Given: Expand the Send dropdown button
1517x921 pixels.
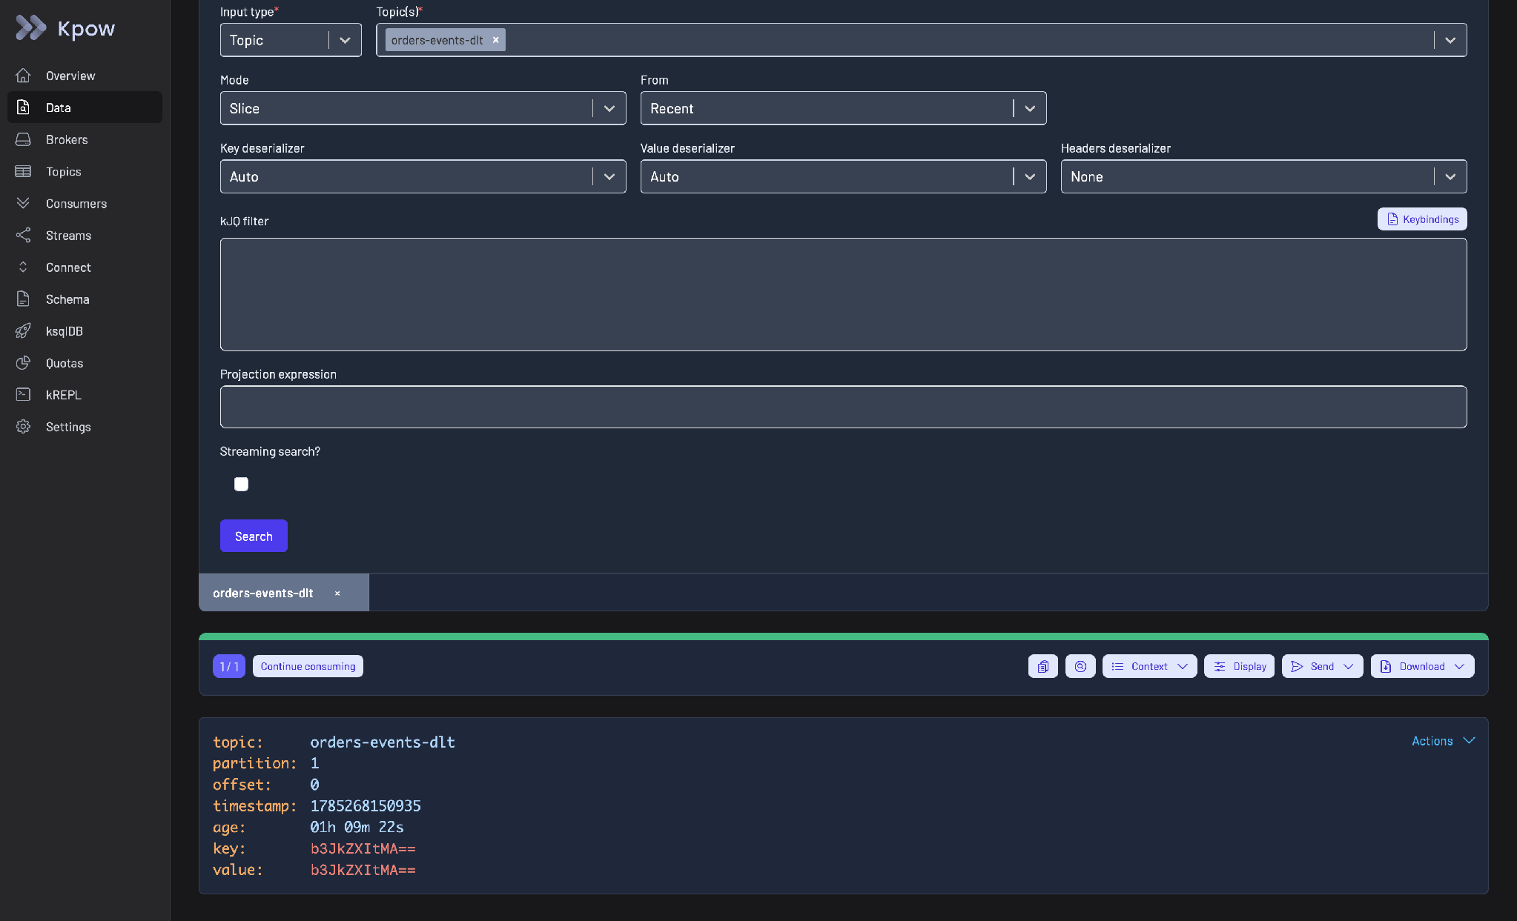Looking at the screenshot, I should point(1322,666).
